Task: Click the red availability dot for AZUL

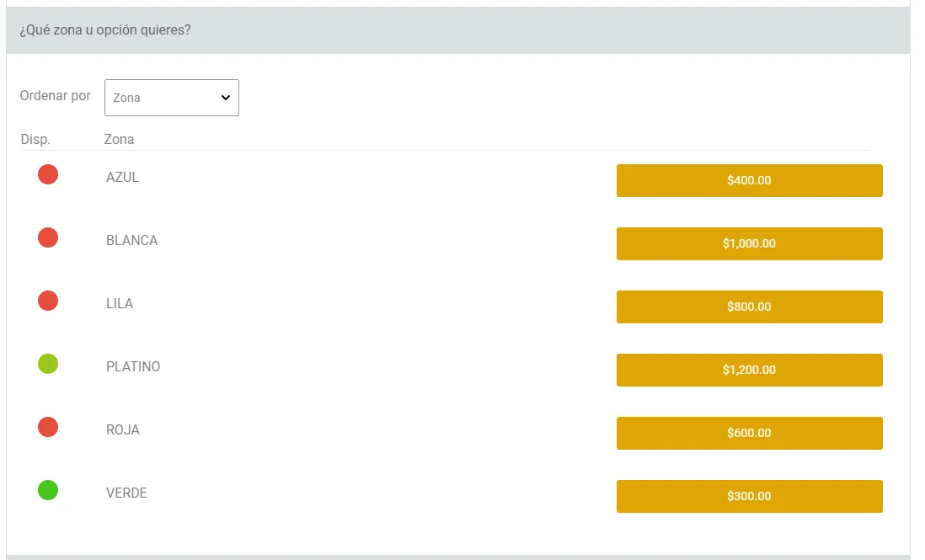Action: [x=48, y=174]
